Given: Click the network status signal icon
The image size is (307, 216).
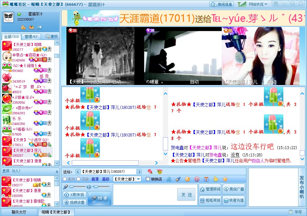Looking at the screenshot, I should pos(242,4).
